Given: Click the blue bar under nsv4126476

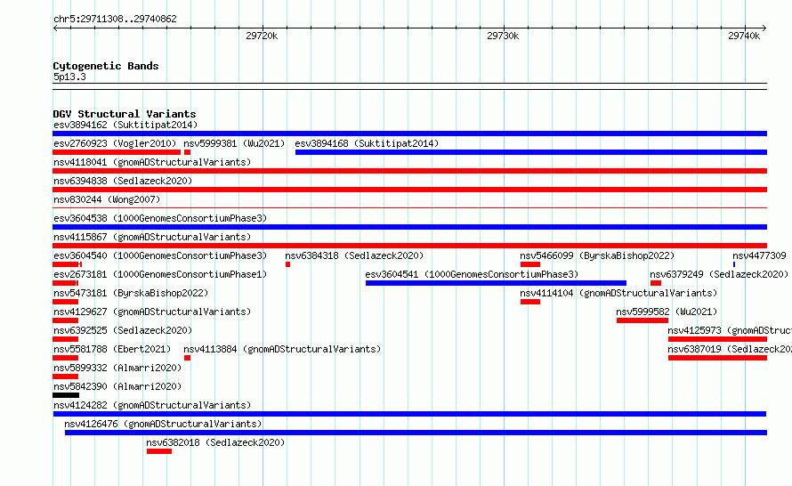Looking at the screenshot, I should click(x=416, y=433).
